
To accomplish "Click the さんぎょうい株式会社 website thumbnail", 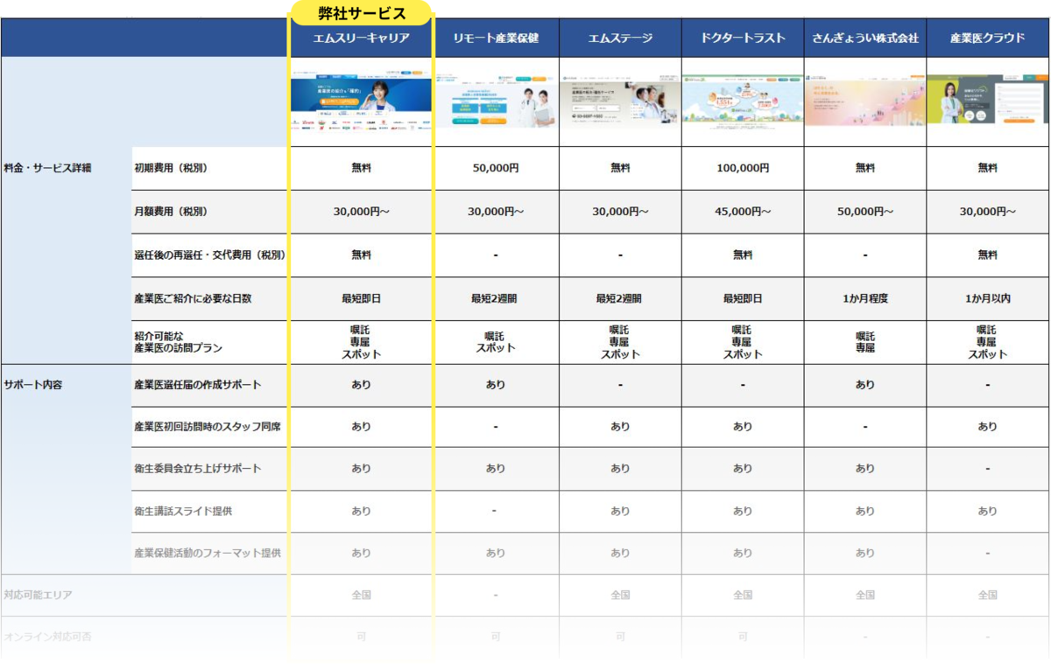I will [865, 102].
